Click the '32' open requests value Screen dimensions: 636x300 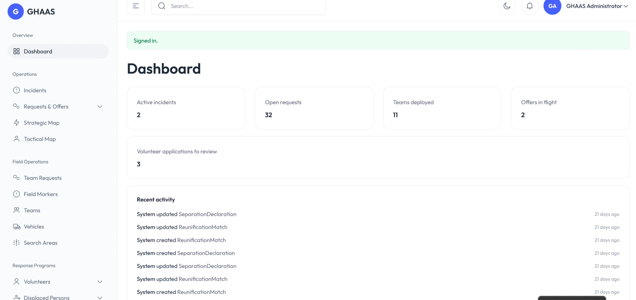pyautogui.click(x=269, y=115)
